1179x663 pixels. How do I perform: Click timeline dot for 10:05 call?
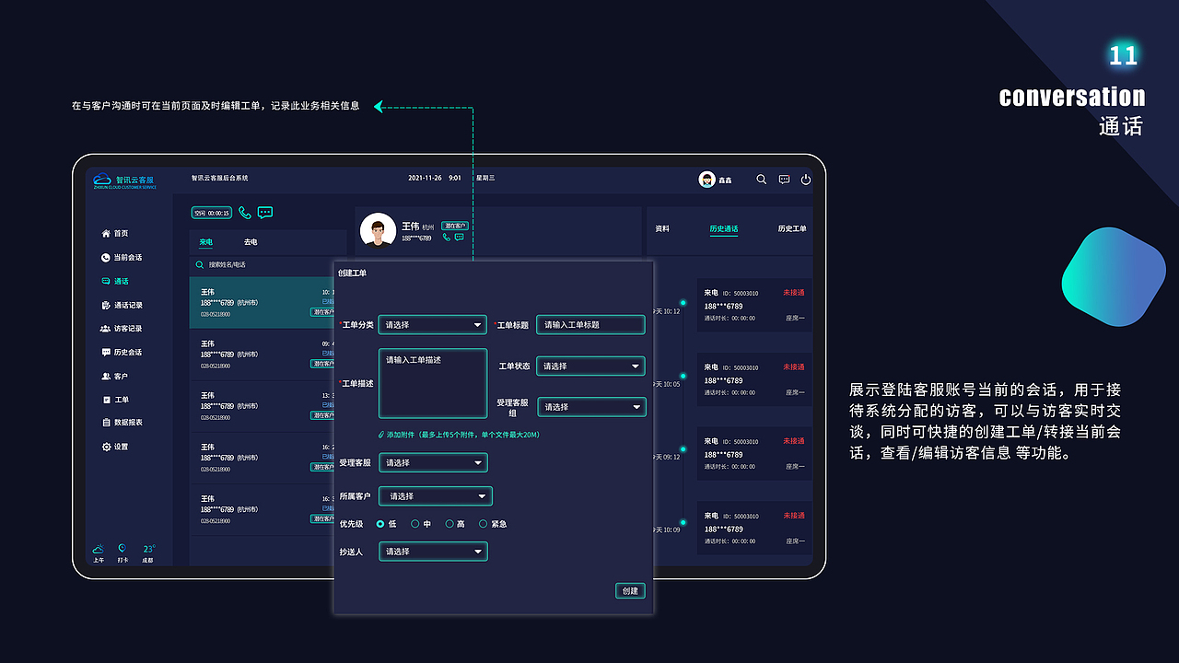tap(683, 376)
